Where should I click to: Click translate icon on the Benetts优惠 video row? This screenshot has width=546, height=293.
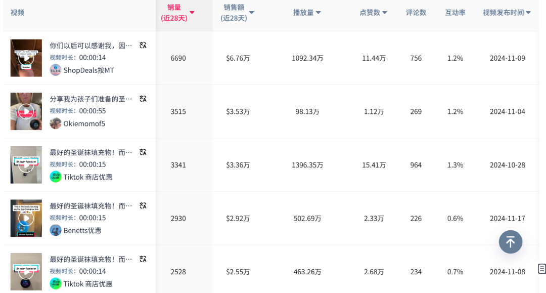coord(143,205)
